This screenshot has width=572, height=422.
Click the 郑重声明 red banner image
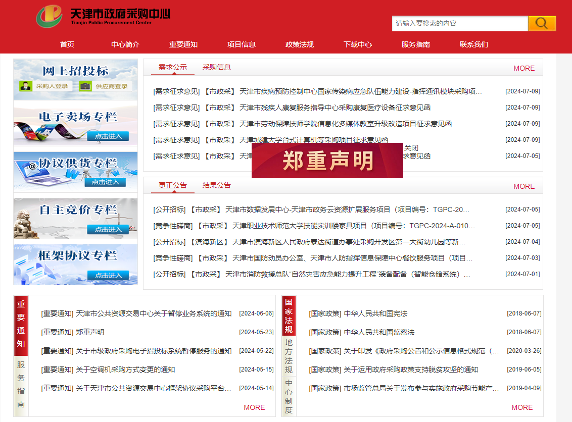(x=327, y=161)
